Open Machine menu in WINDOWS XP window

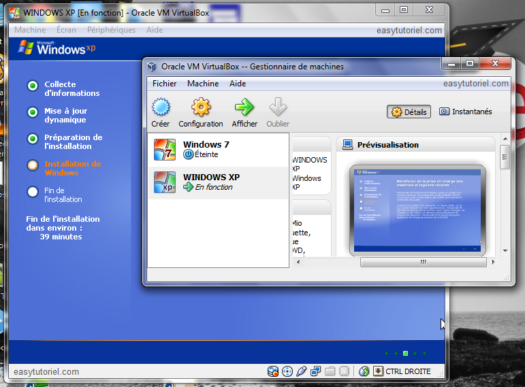click(30, 30)
